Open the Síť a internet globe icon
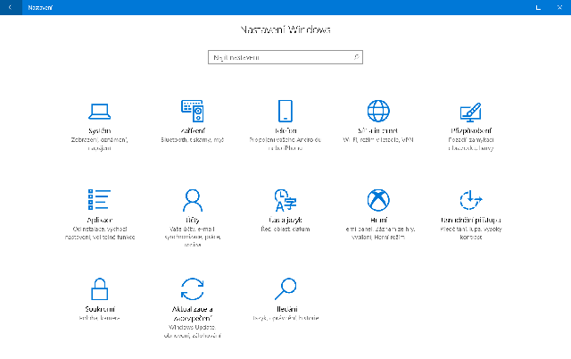 [378, 111]
